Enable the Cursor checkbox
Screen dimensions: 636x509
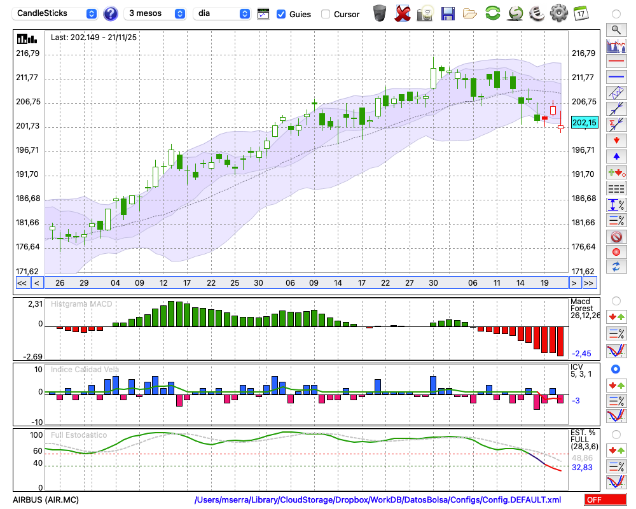325,14
